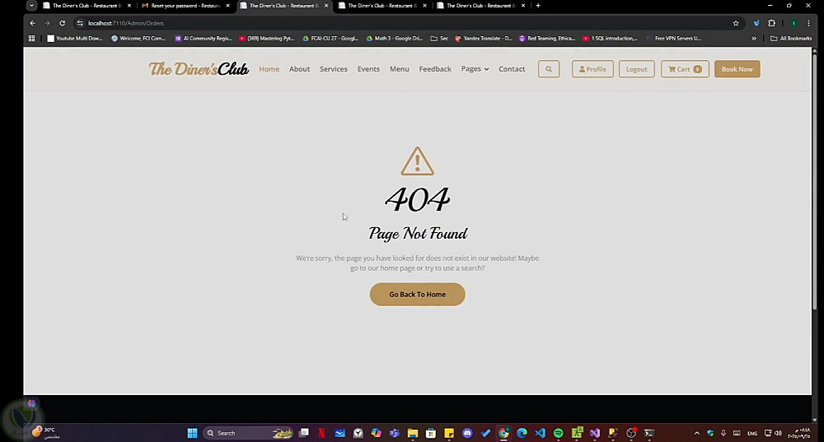The width and height of the screenshot is (824, 442).
Task: Click the Book Now button
Action: tap(737, 69)
